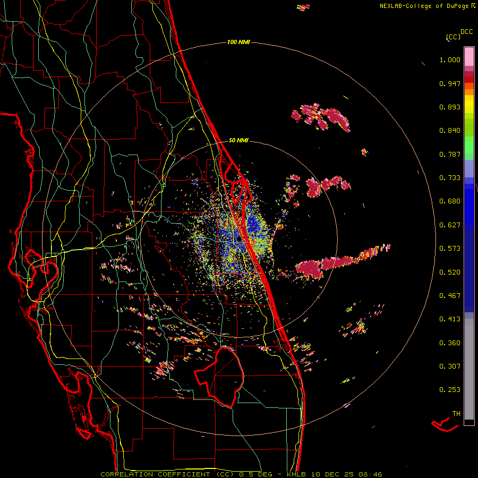
Task: Click the 0.893 scale value
Action: pos(450,107)
